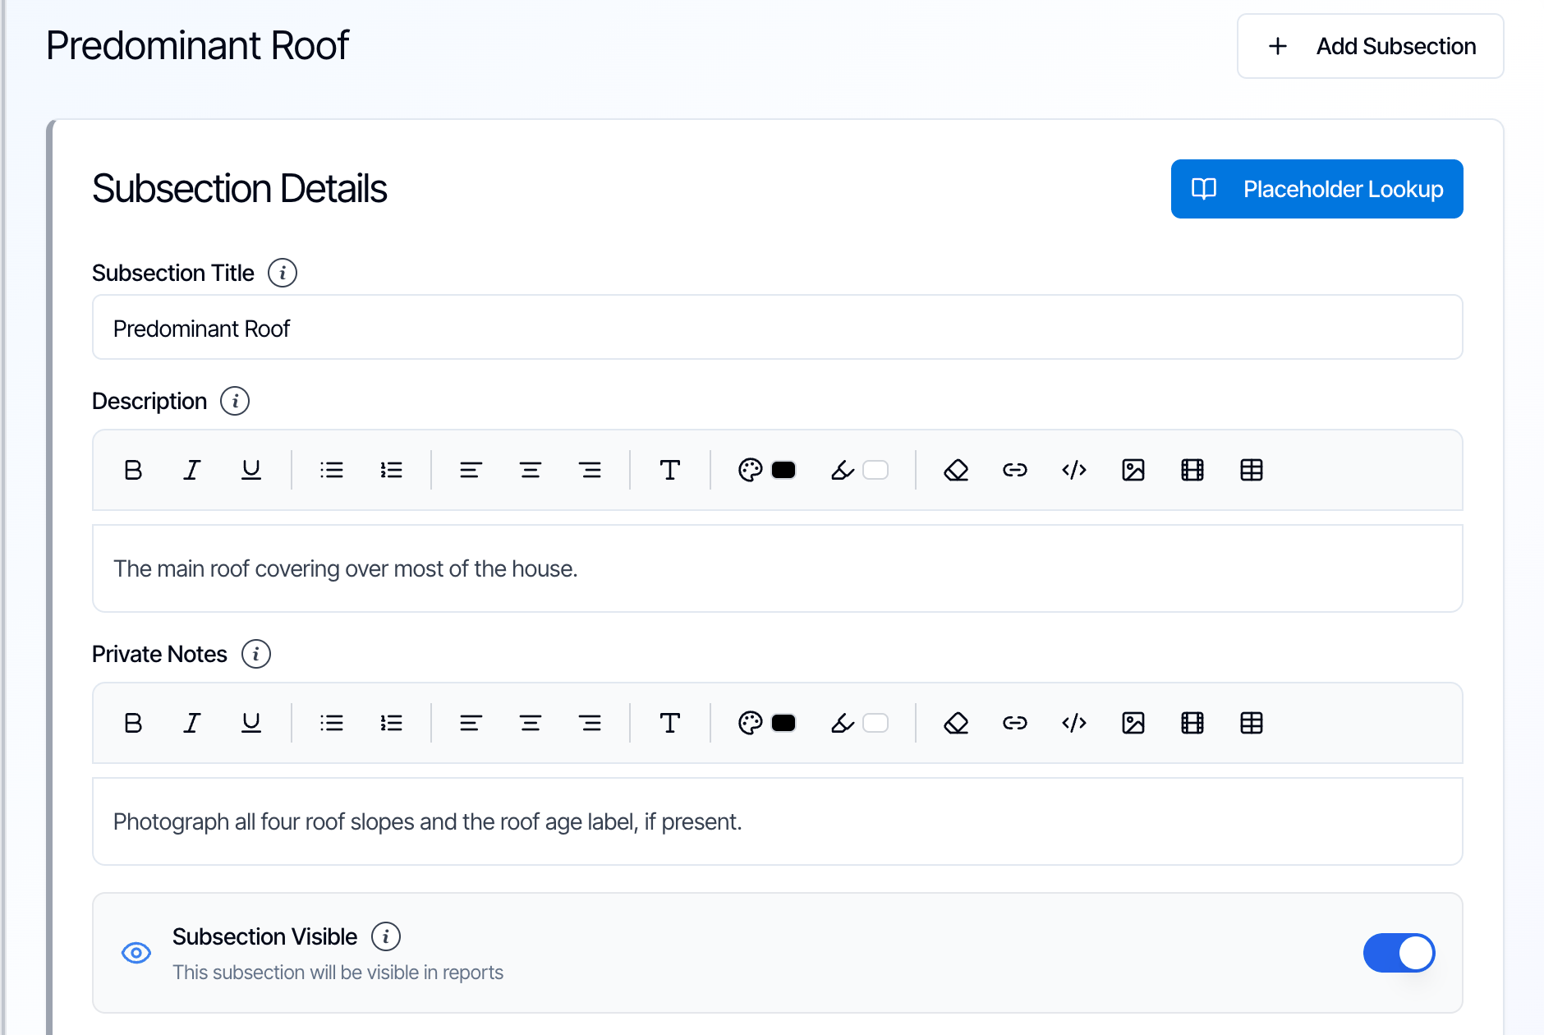Insert video into Description editor
Screen dimensions: 1544x1035
click(x=1192, y=470)
